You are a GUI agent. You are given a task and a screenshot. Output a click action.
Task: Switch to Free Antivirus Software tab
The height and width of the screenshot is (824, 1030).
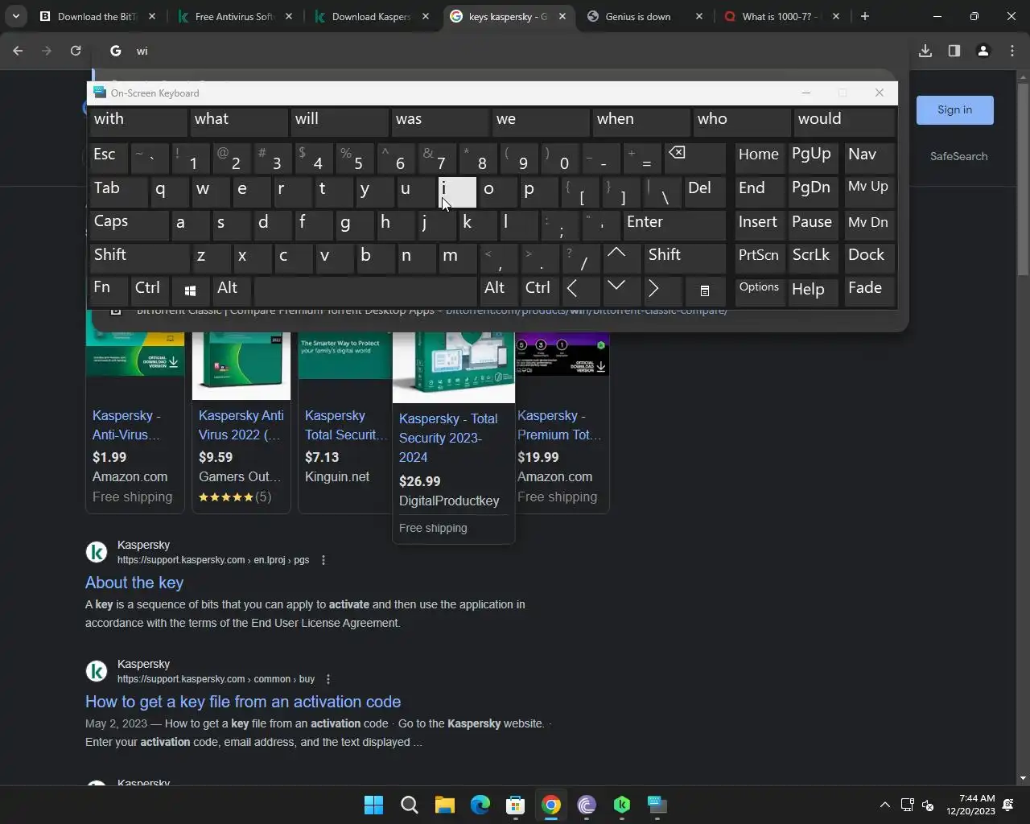[233, 16]
